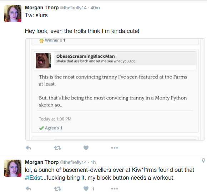Screen dimensions: 207x194
Task: Click the @thefirefly14 handle on the 1h tweet
Action: (73, 162)
